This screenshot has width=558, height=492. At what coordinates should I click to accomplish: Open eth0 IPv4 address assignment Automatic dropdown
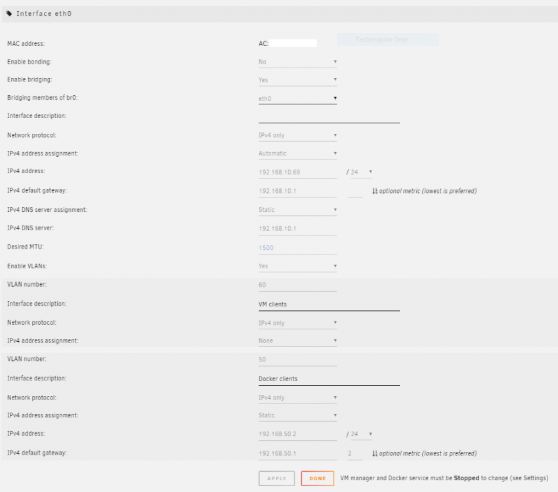tap(297, 154)
